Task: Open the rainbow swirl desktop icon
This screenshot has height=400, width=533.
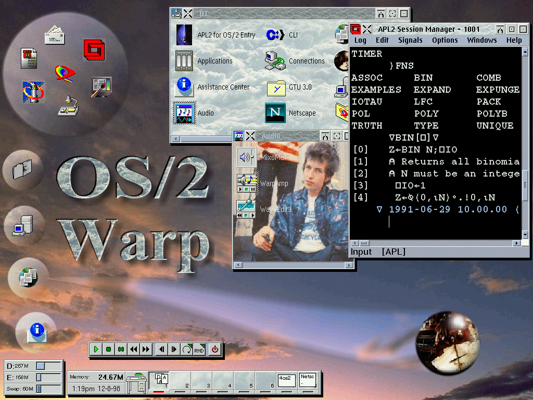Action: click(x=65, y=73)
